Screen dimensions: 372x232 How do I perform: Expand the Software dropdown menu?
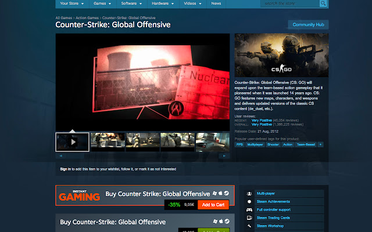point(132,3)
